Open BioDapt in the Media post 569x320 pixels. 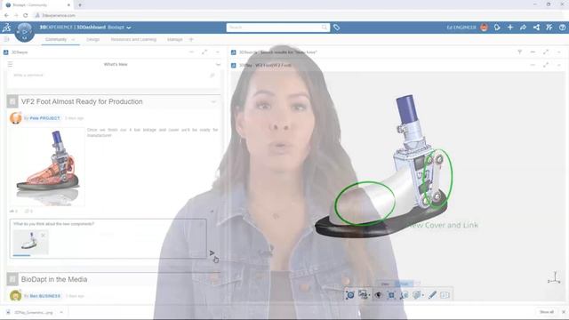54,279
